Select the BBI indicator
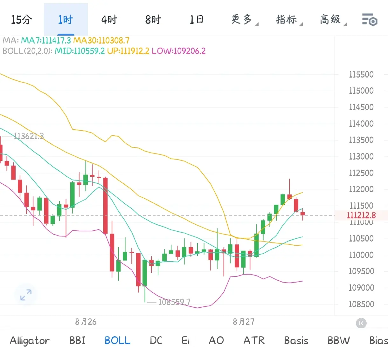Image resolution: width=388 pixels, height=355 pixels. click(x=77, y=341)
